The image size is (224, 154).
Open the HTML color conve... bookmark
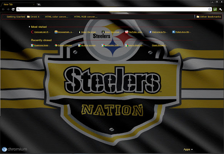[x=57, y=17]
